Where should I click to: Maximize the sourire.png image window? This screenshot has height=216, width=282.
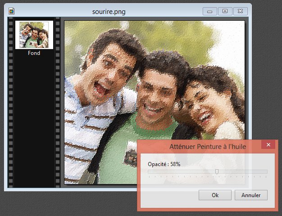[x=225, y=11]
